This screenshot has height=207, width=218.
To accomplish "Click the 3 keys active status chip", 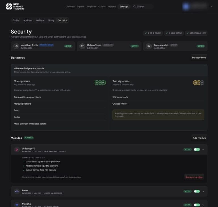I will [x=174, y=33].
